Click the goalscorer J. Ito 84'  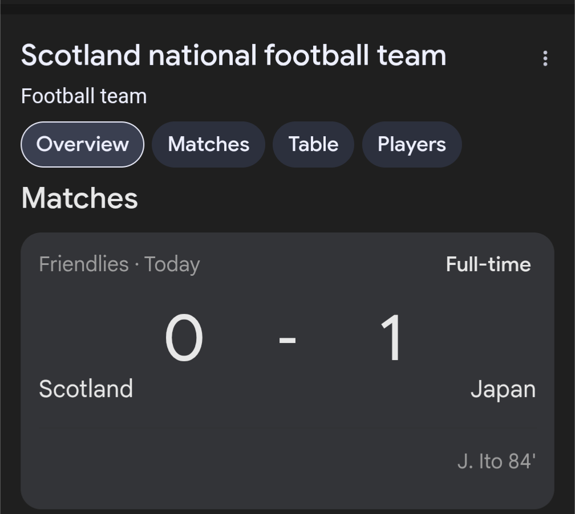(497, 461)
